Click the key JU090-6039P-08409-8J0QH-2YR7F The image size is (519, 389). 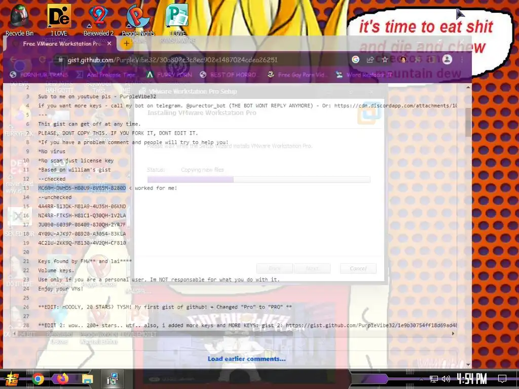tap(82, 224)
